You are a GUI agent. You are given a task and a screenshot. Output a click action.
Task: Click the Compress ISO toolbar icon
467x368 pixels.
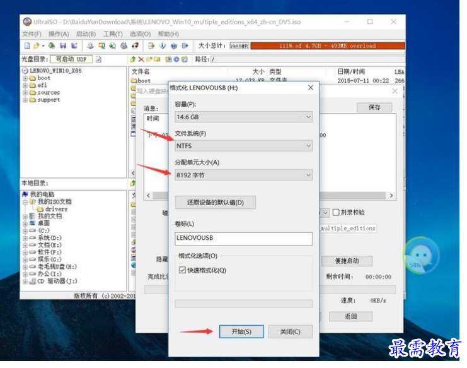pos(101,45)
